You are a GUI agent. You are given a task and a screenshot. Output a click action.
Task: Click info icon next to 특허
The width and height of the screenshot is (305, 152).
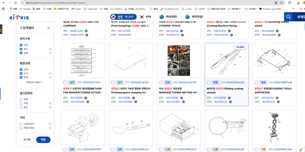[x=50, y=49]
